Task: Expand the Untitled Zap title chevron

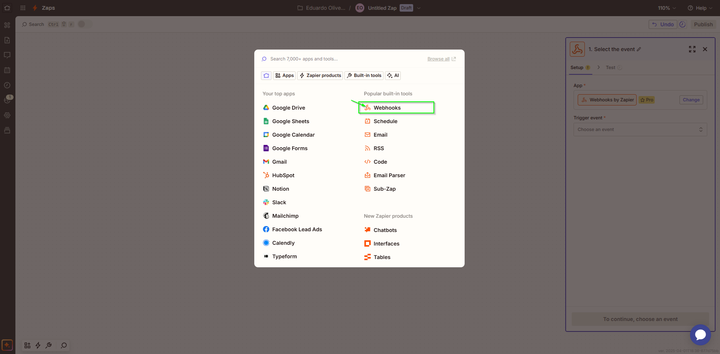Action: pyautogui.click(x=419, y=8)
